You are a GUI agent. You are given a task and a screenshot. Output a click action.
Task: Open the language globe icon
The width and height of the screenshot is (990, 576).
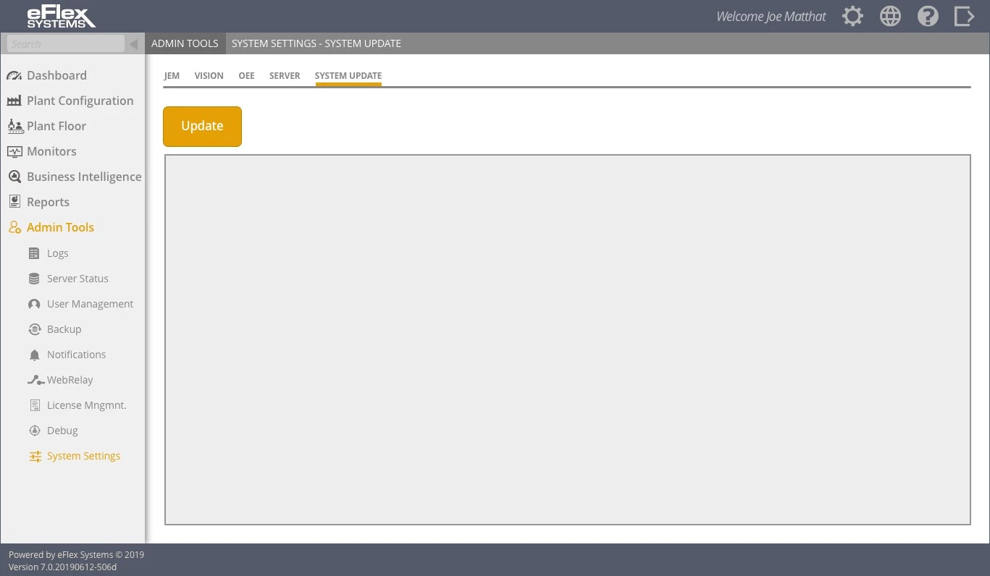[x=890, y=17]
